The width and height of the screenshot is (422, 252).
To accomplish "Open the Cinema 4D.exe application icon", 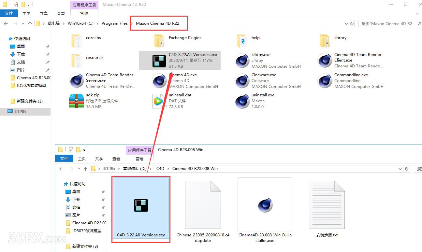I will tap(159, 80).
